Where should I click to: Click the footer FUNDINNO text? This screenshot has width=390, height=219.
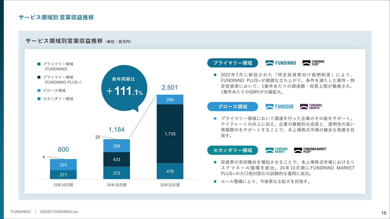tap(21, 212)
